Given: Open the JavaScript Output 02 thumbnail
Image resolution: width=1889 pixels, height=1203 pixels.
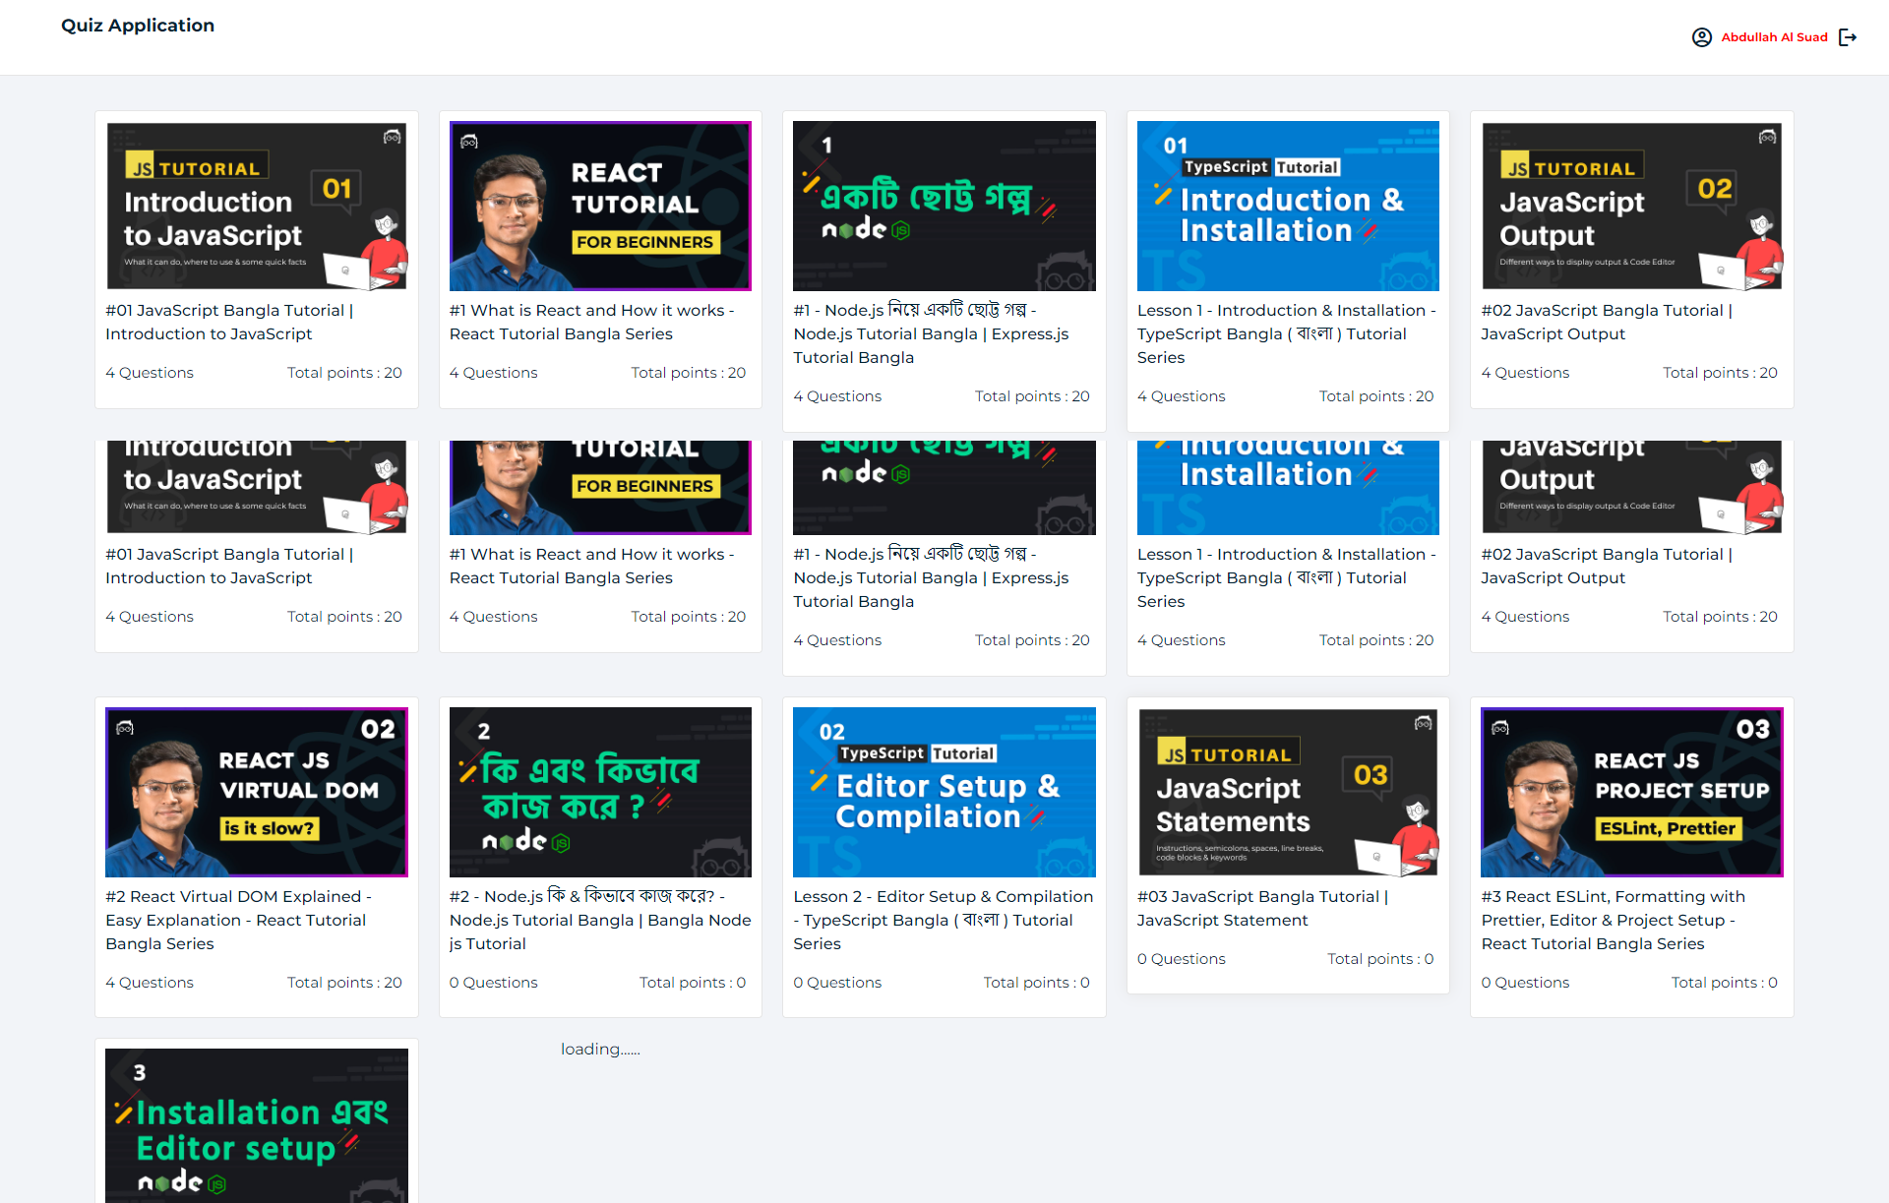Looking at the screenshot, I should pyautogui.click(x=1631, y=206).
